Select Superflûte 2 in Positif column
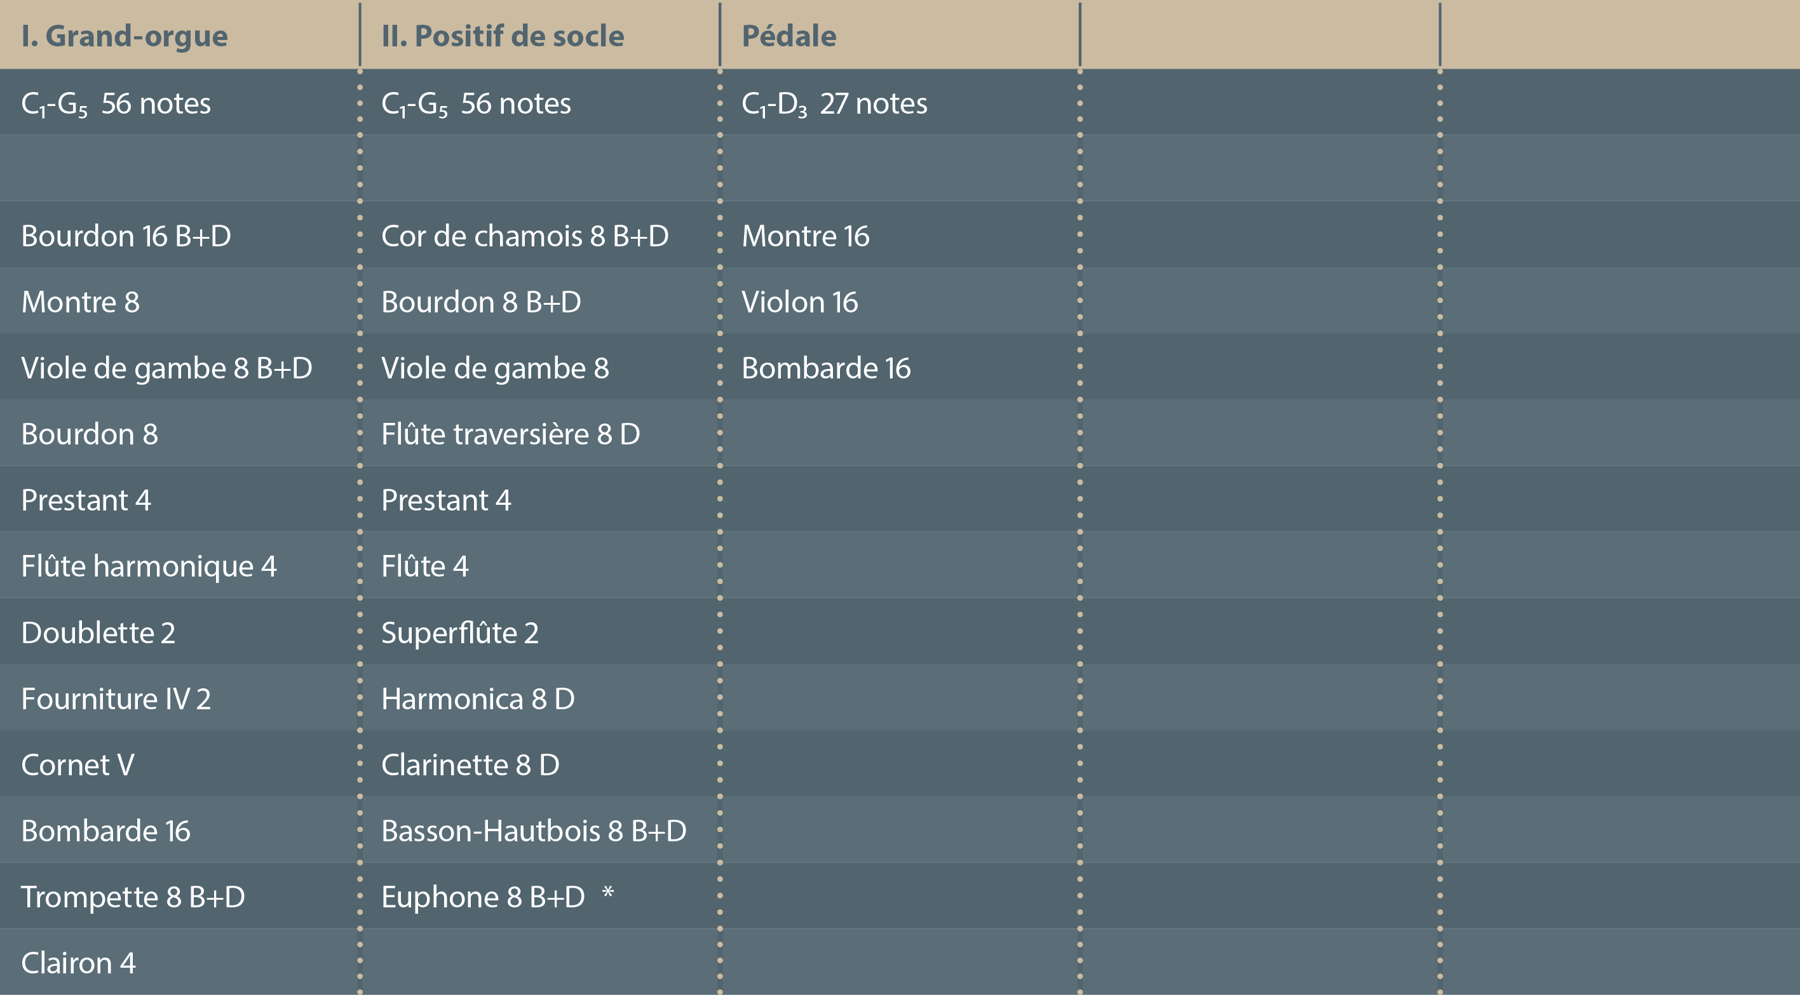The height and width of the screenshot is (995, 1800). point(460,632)
